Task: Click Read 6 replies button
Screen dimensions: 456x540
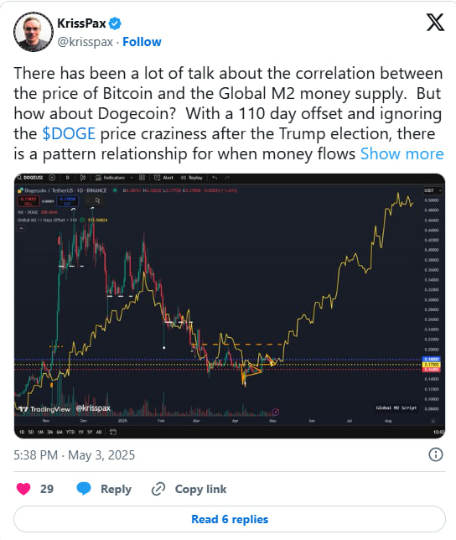Action: 230,519
